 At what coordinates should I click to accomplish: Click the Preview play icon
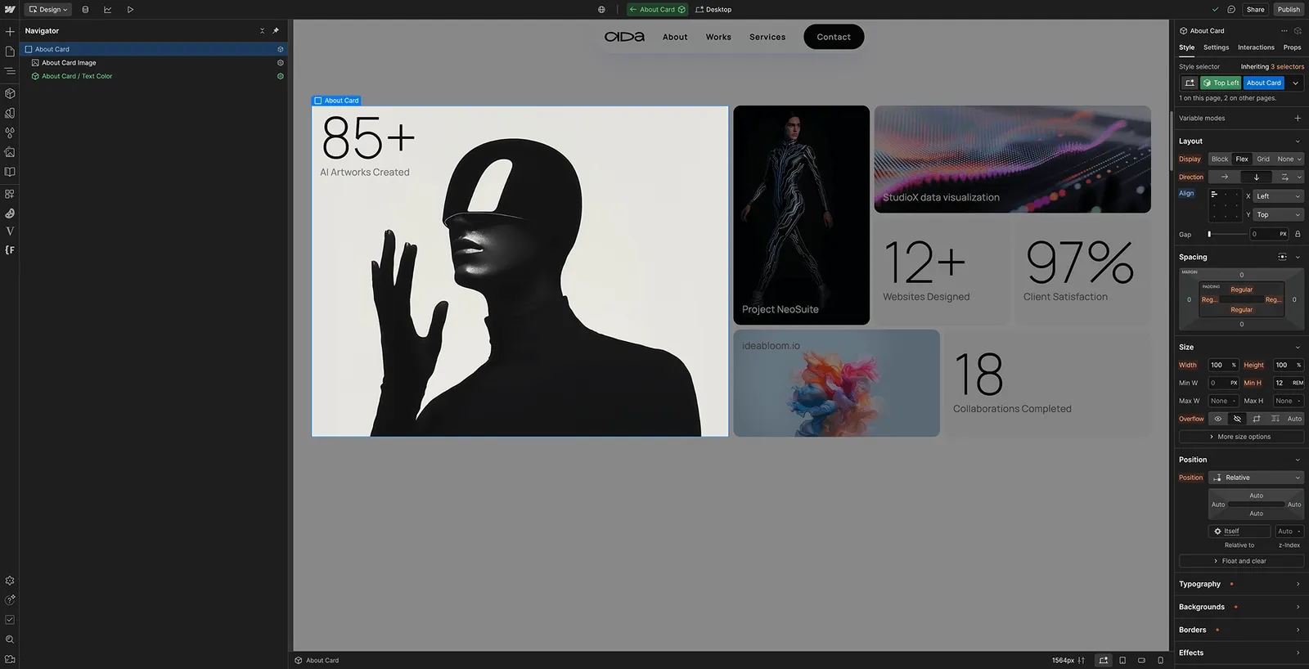coord(130,10)
